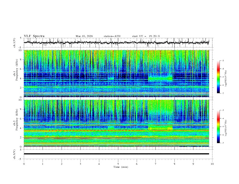
Task: Click the upper ch.1 PSD color bar
Action: point(218,77)
